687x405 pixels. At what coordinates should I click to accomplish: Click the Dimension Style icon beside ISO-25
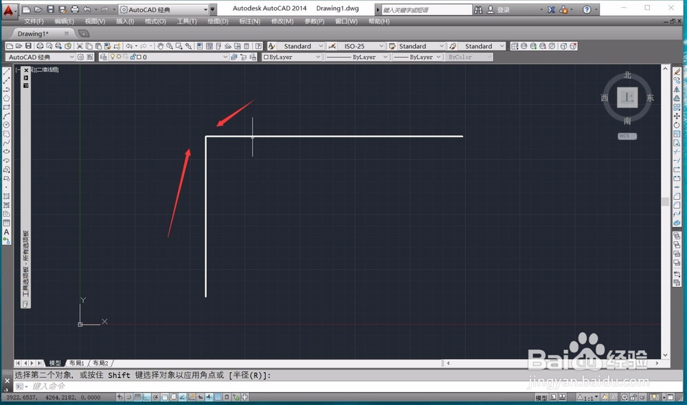click(x=332, y=46)
